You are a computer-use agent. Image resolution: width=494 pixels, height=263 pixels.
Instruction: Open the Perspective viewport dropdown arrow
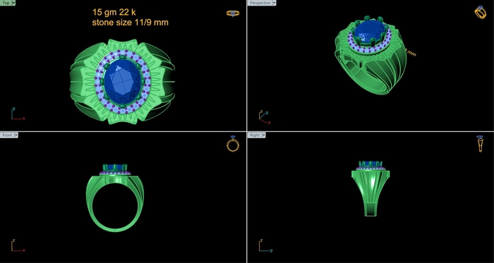tap(274, 3)
